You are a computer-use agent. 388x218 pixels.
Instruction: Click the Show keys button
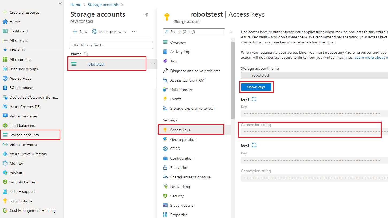[x=256, y=87]
